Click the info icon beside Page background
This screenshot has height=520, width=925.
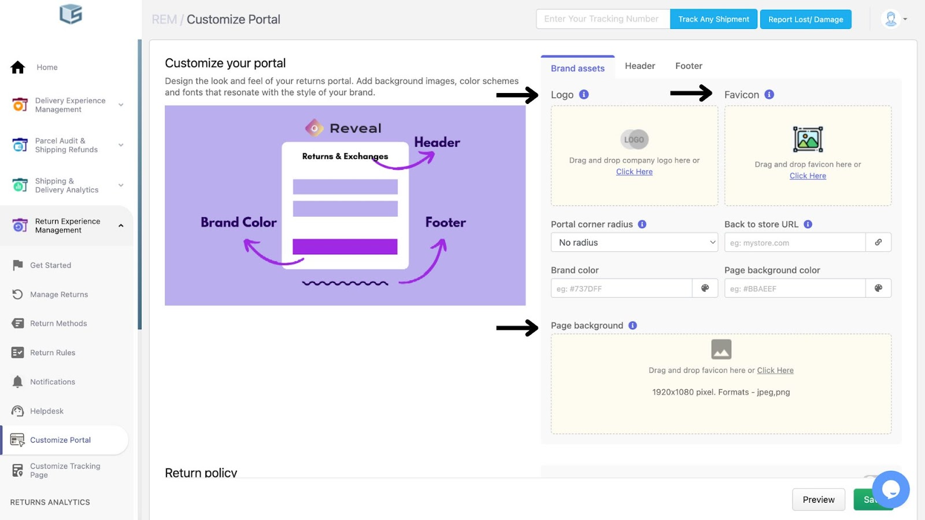(632, 325)
